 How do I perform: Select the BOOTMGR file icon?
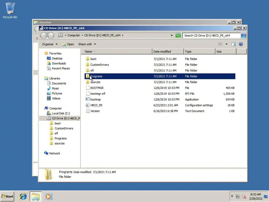[88, 88]
